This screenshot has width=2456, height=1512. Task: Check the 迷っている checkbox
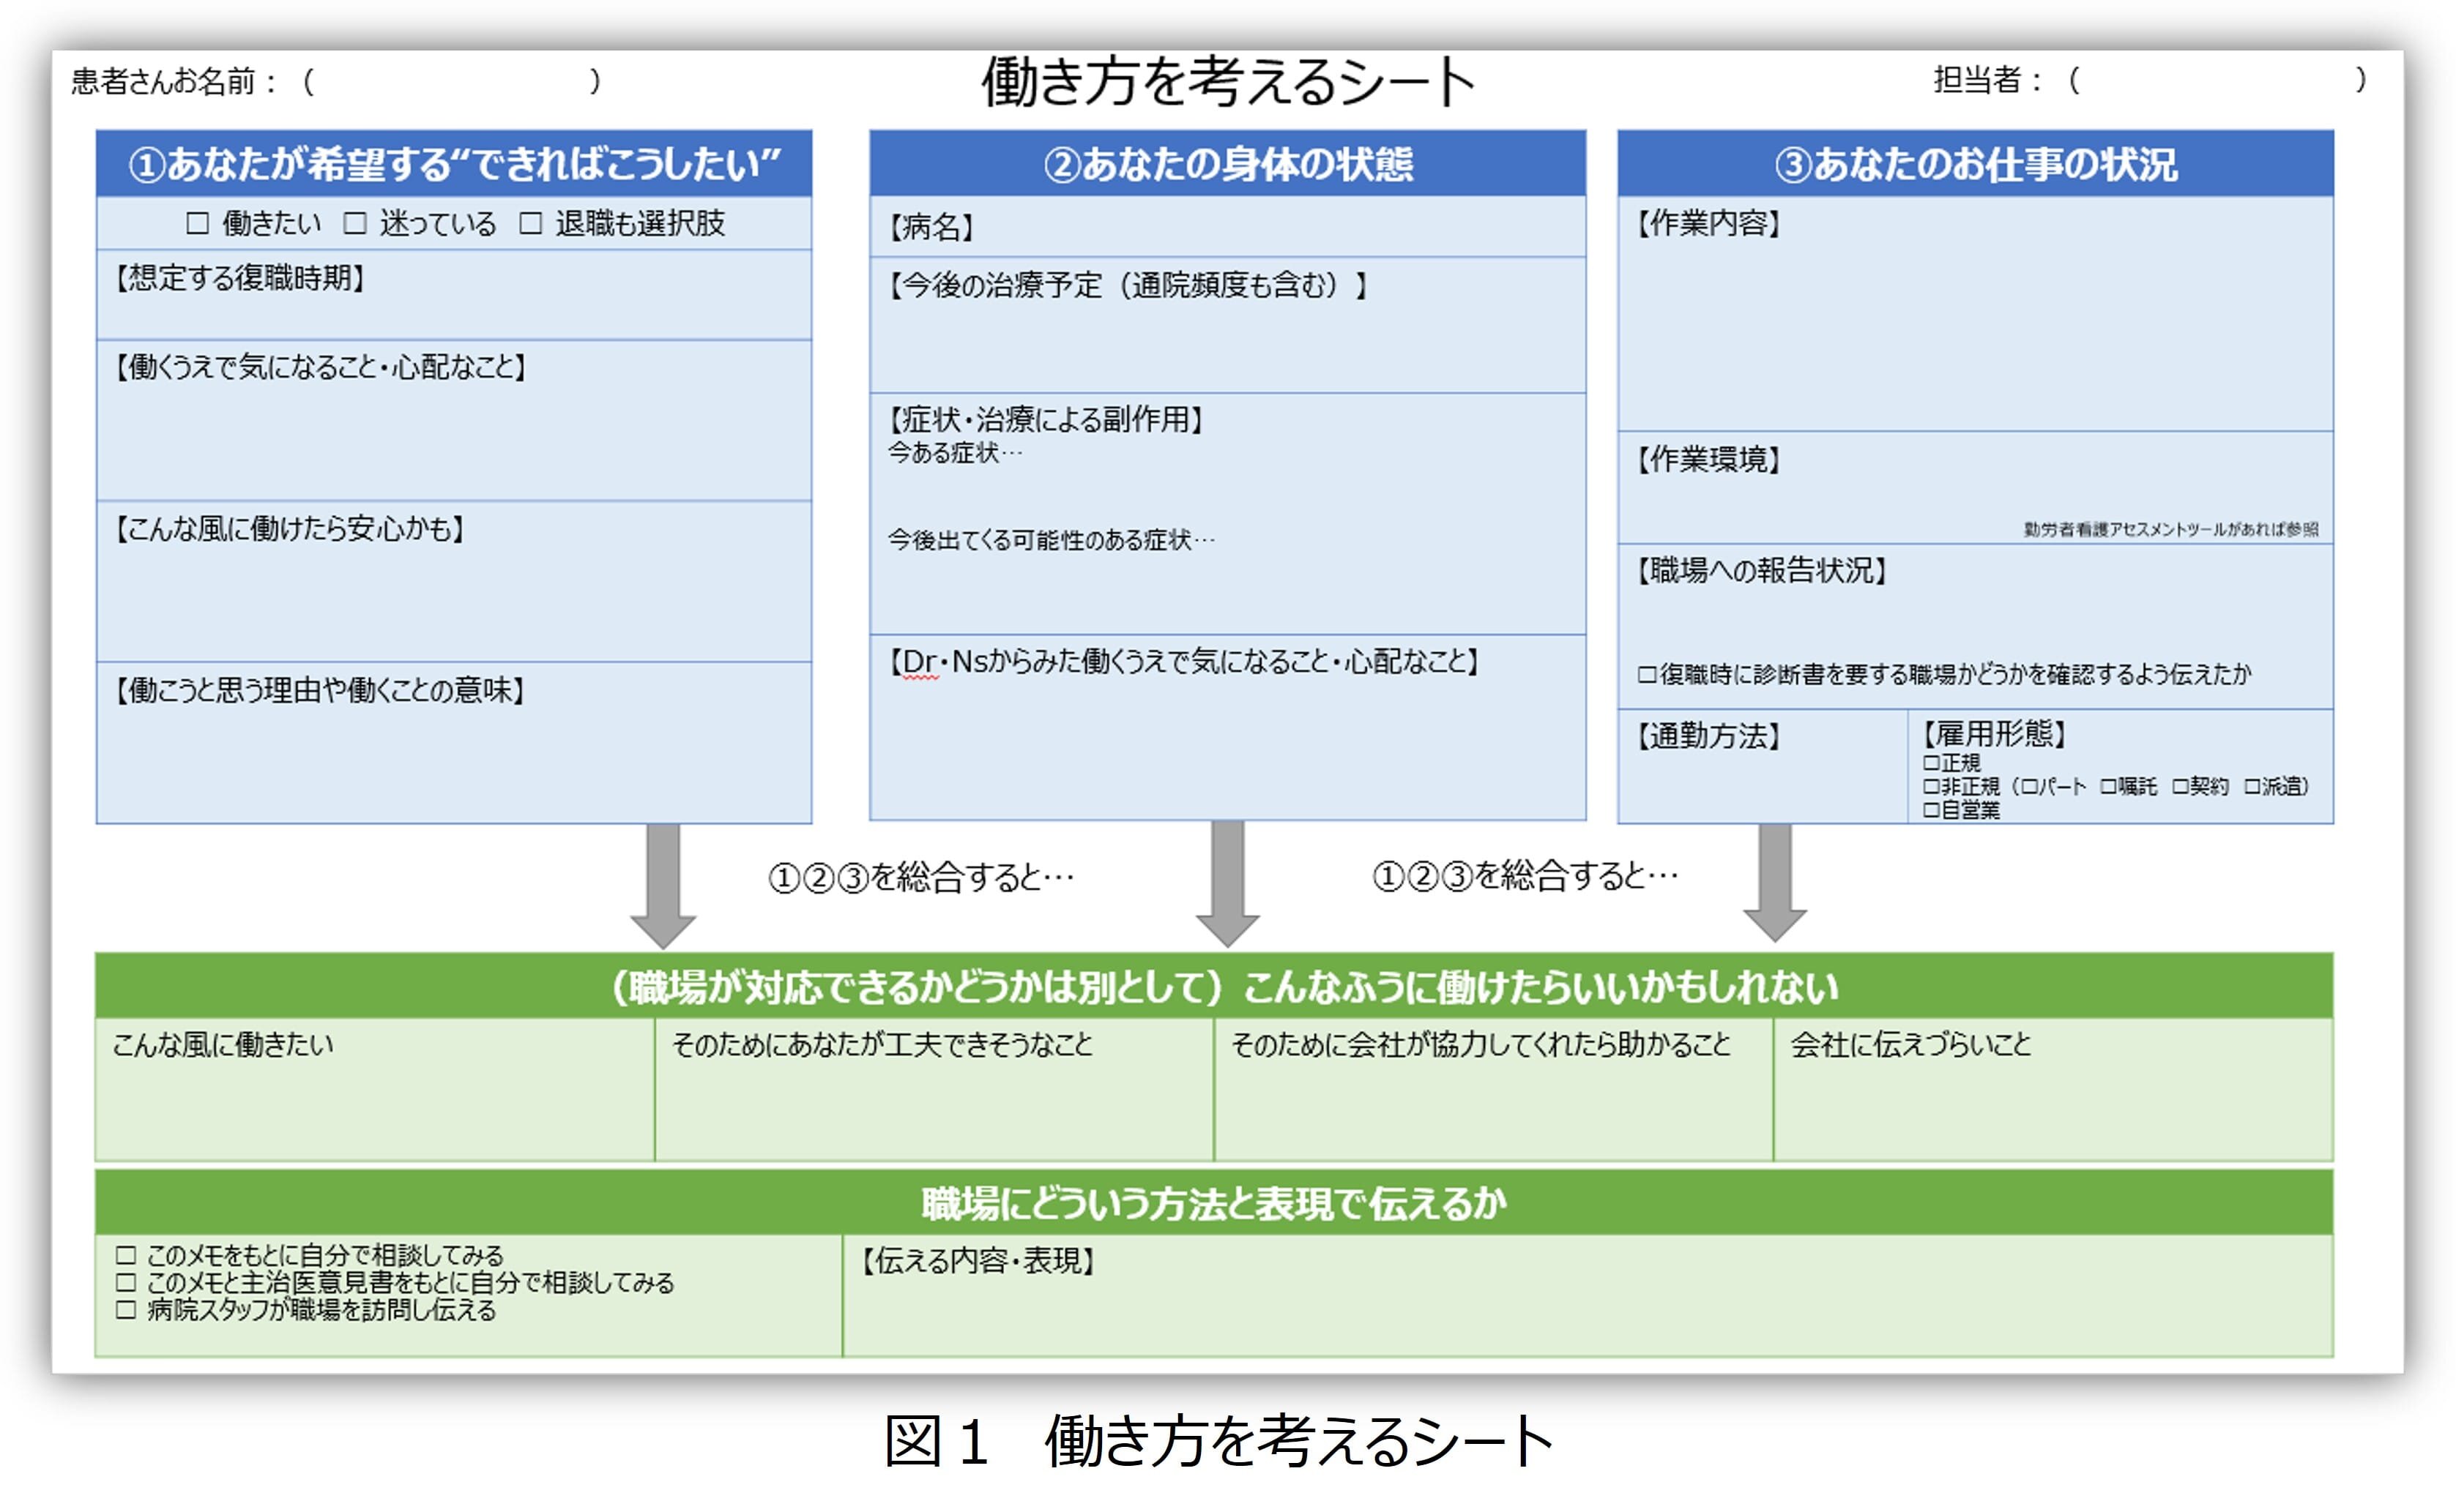coord(355,223)
